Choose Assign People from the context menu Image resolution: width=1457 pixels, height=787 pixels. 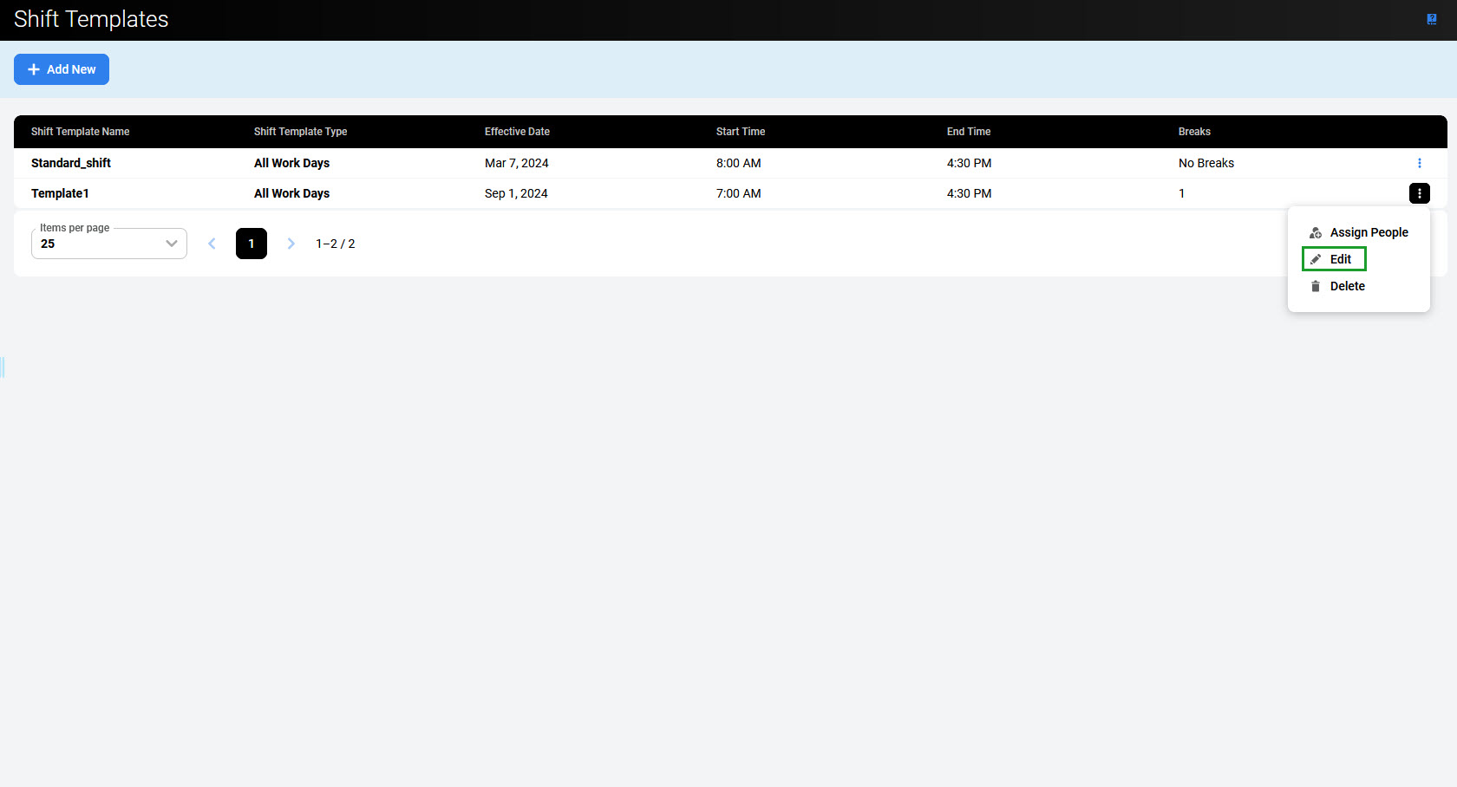click(1368, 232)
